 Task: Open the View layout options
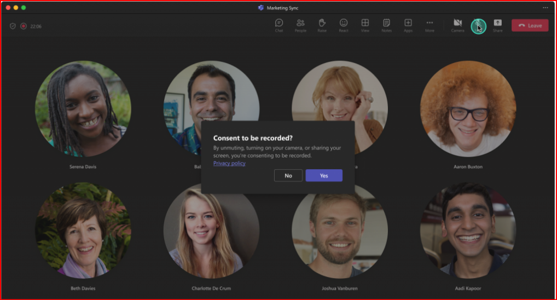click(x=365, y=25)
